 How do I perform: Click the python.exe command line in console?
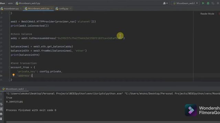(x=113, y=94)
